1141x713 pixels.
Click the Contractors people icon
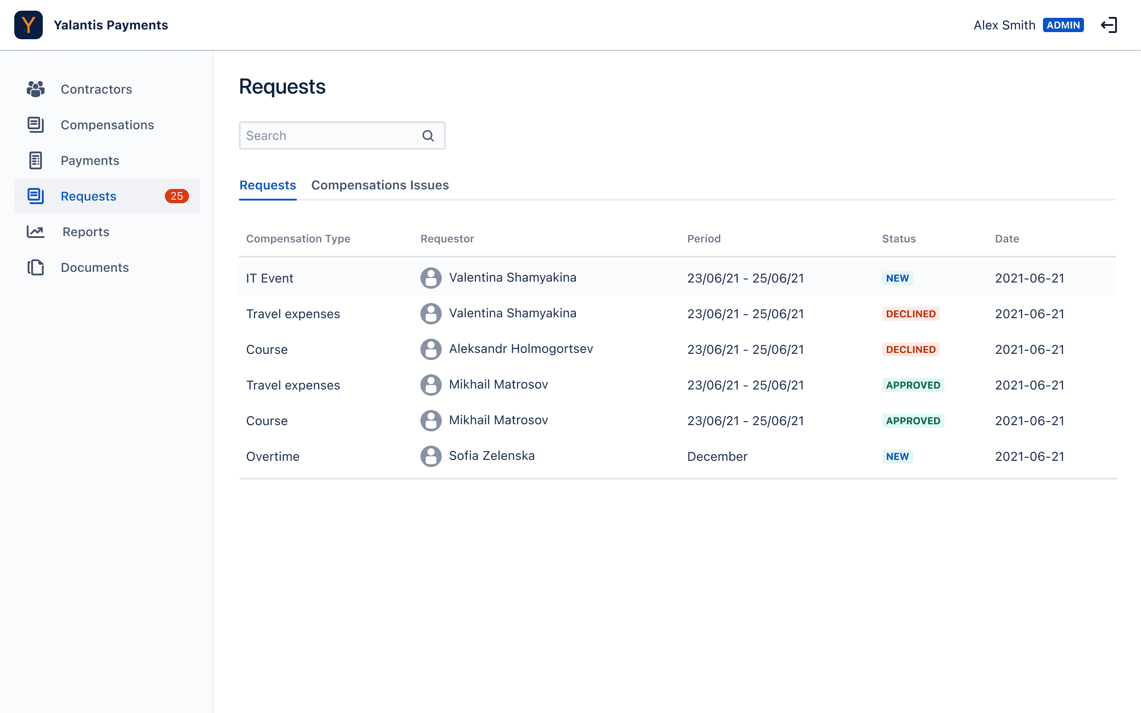35,89
